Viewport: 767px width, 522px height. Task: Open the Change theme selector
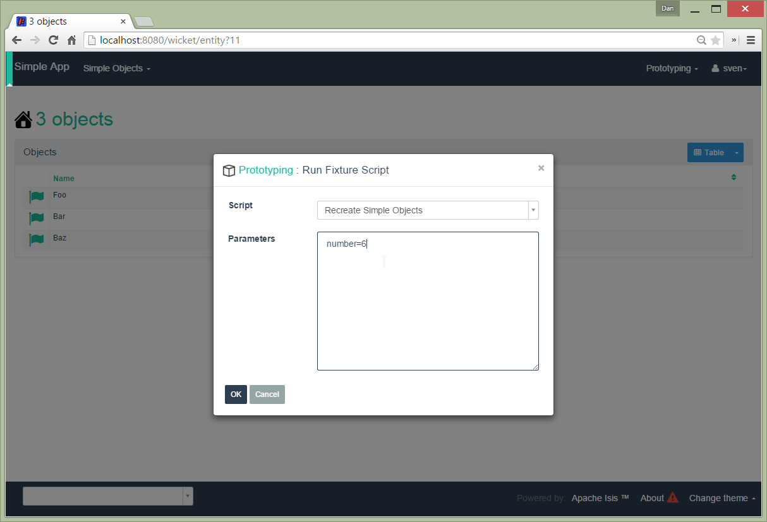pyautogui.click(x=722, y=498)
